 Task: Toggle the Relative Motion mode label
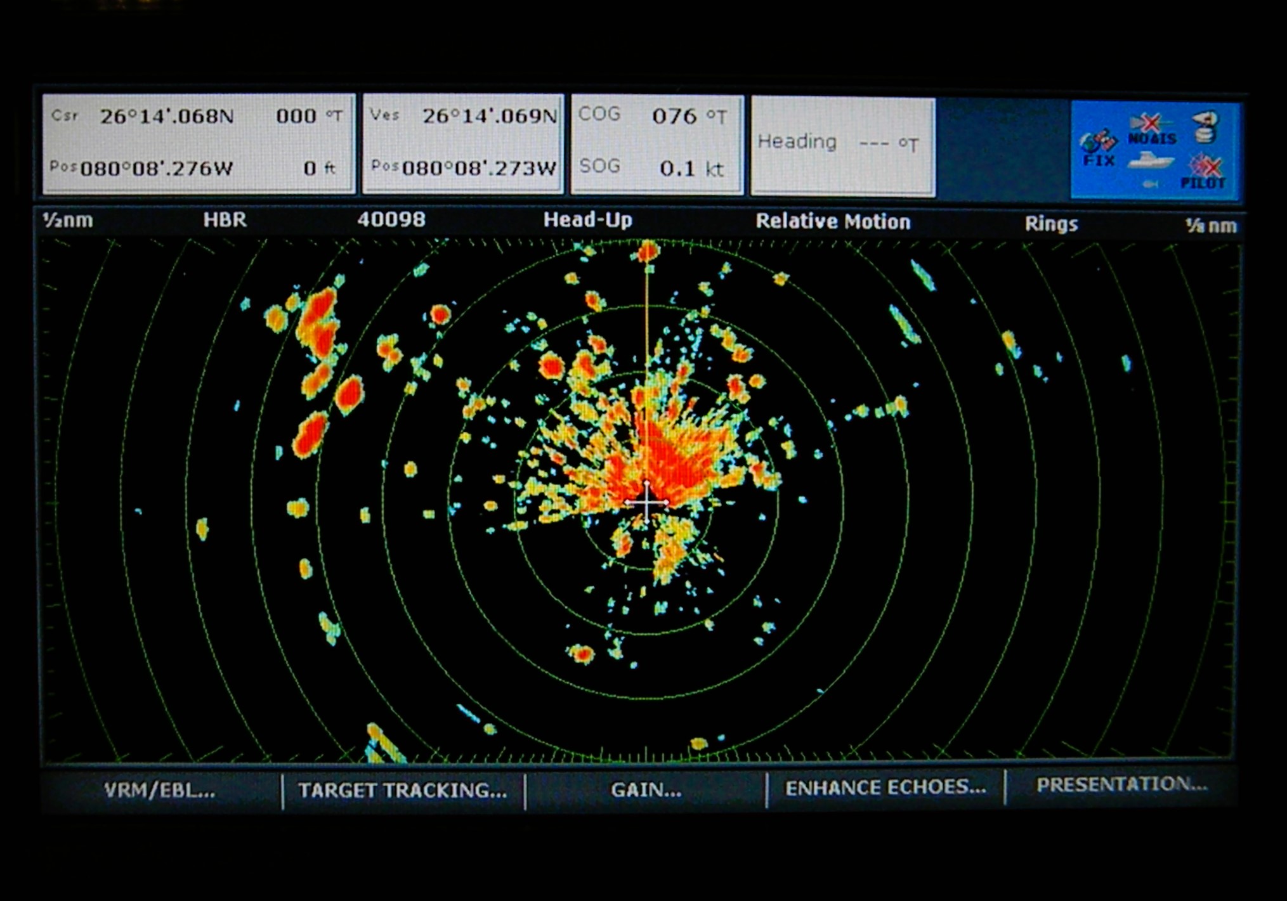point(833,221)
